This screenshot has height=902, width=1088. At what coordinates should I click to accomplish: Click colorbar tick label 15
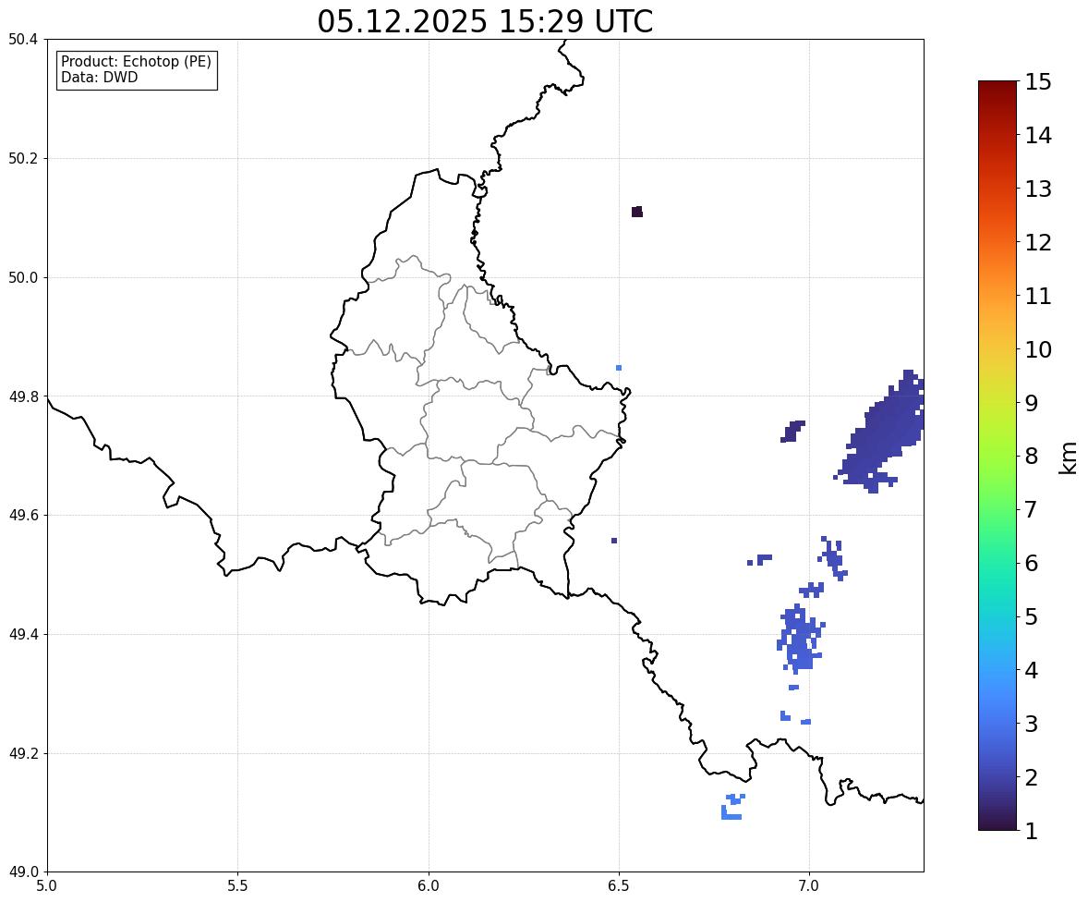(1038, 82)
